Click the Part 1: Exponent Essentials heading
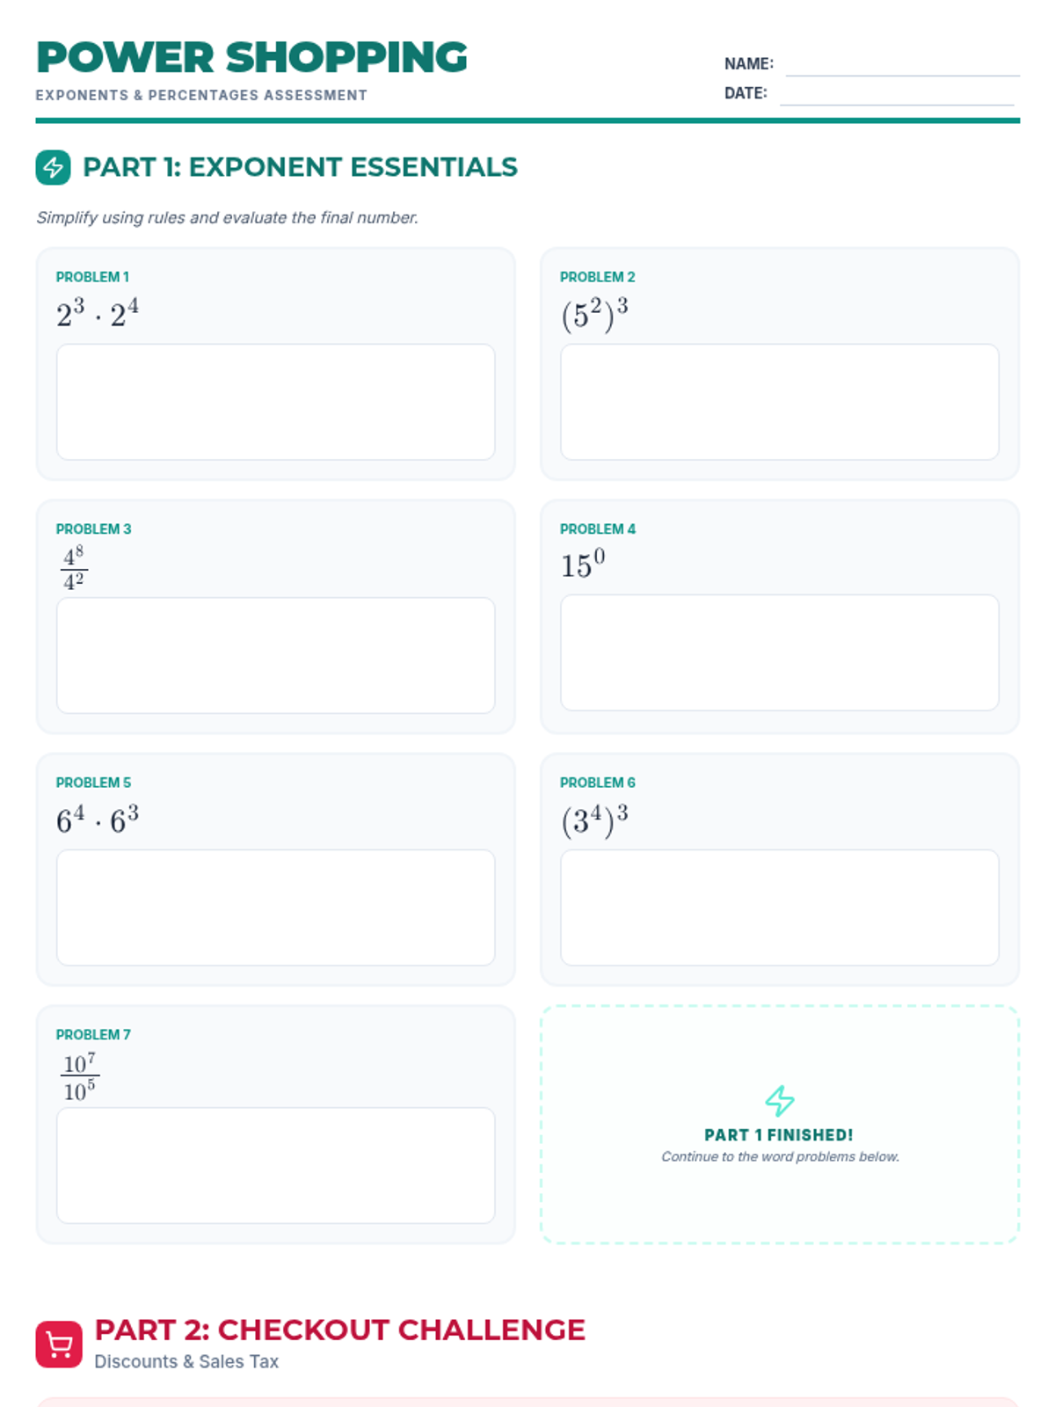1055x1407 pixels. 300,167
